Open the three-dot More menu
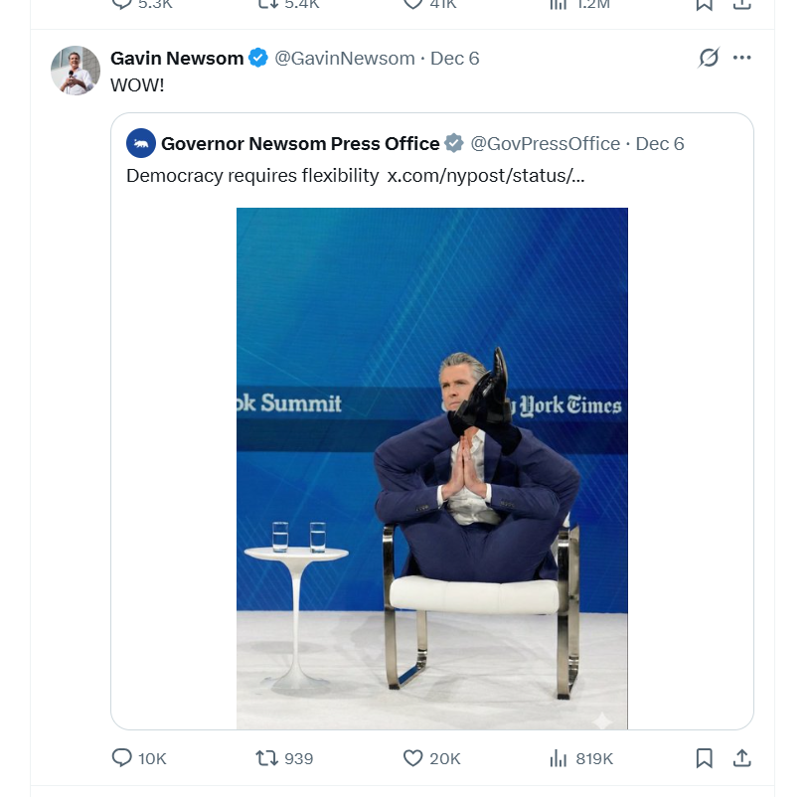Screen dimensions: 808x797 point(742,58)
